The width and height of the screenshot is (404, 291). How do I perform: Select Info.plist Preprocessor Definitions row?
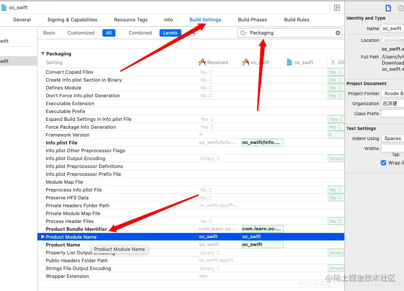[193, 166]
